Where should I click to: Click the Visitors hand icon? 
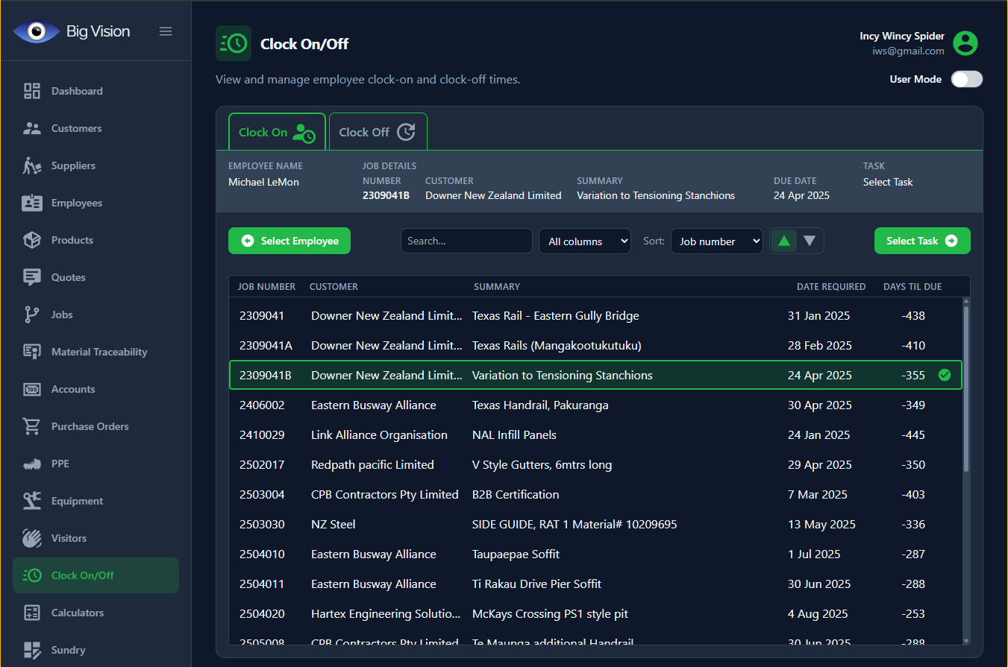click(32, 538)
